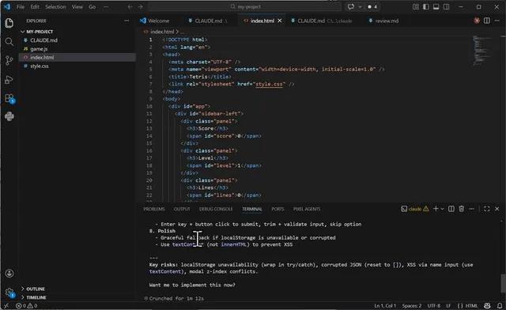
Task: Open the Accounts menu icon
Action: 9,274
